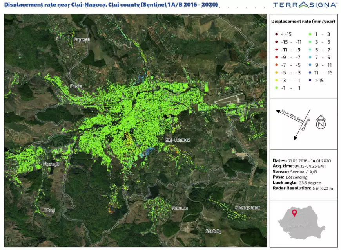This screenshot has width=341, height=250.
Task: Click the Gheorghieni label on the map
Action: pyautogui.click(x=247, y=207)
